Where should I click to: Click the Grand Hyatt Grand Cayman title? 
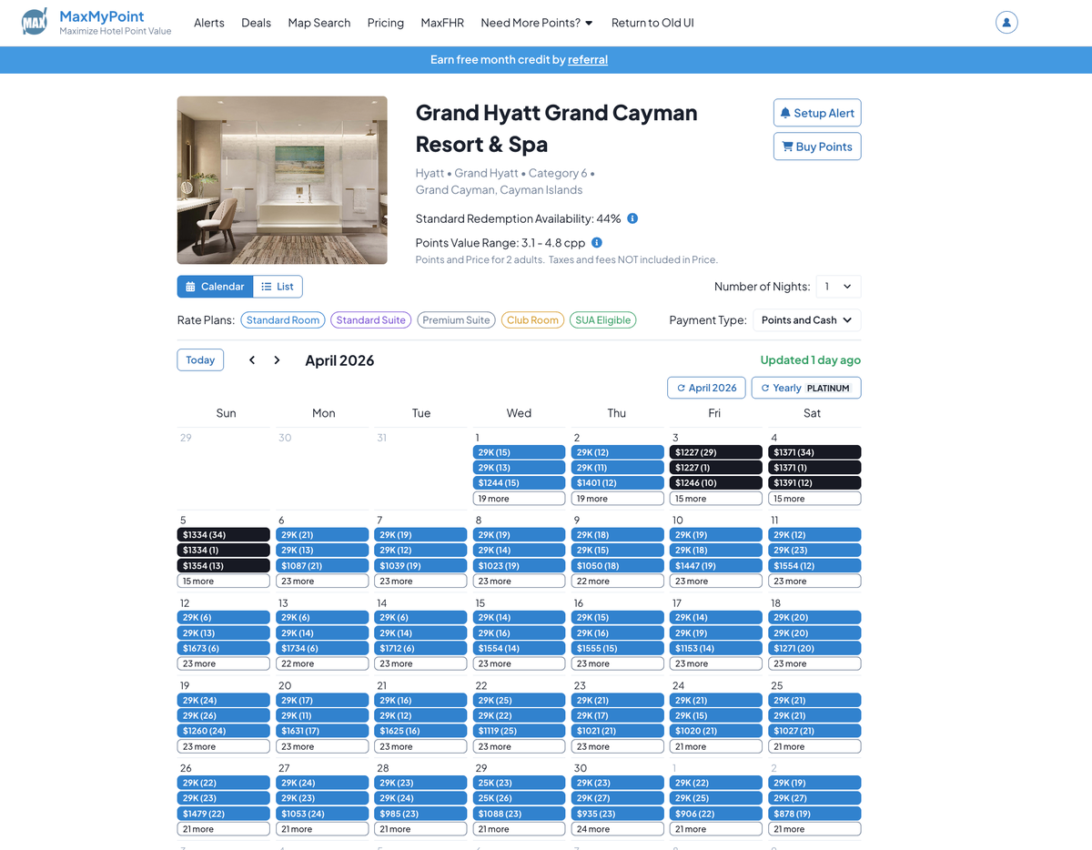(x=556, y=128)
